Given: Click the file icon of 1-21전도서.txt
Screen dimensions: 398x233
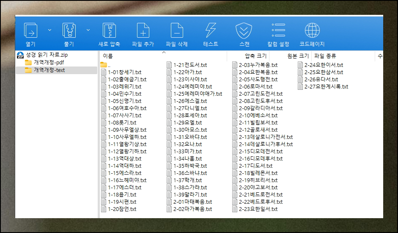Looking at the screenshot, I should [x=169, y=65].
